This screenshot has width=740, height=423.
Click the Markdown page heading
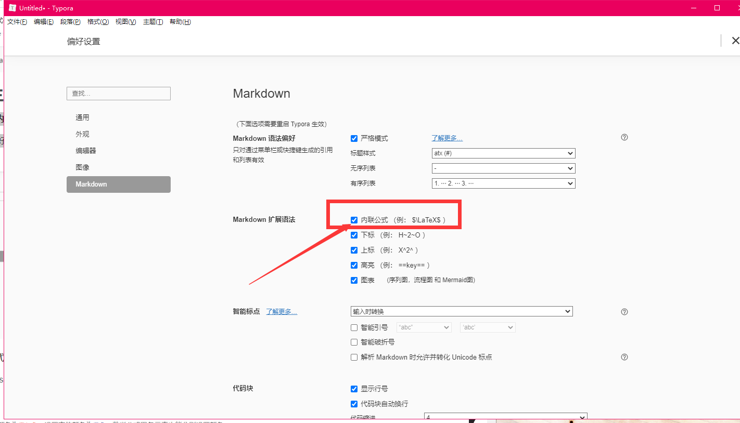pyautogui.click(x=261, y=94)
